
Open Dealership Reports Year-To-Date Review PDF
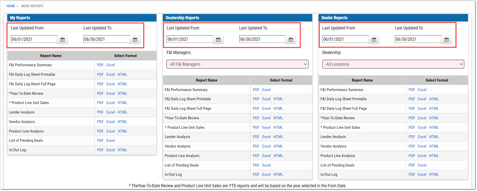tap(256, 118)
